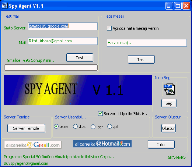Click the mail test progress bar

(51, 67)
